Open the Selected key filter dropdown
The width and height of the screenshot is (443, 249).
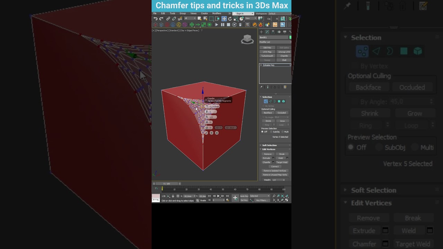tap(259, 196)
